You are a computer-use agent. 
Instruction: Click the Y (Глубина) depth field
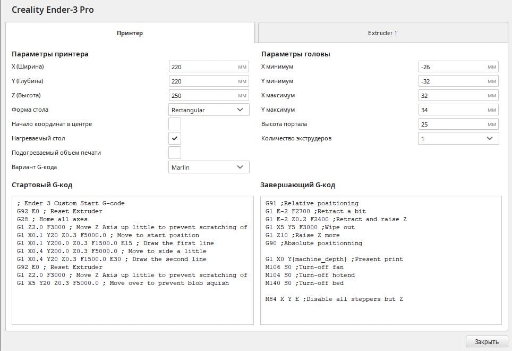coord(209,81)
